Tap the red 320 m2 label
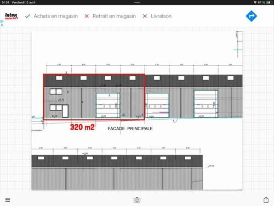274x206 pixels. (x=82, y=127)
